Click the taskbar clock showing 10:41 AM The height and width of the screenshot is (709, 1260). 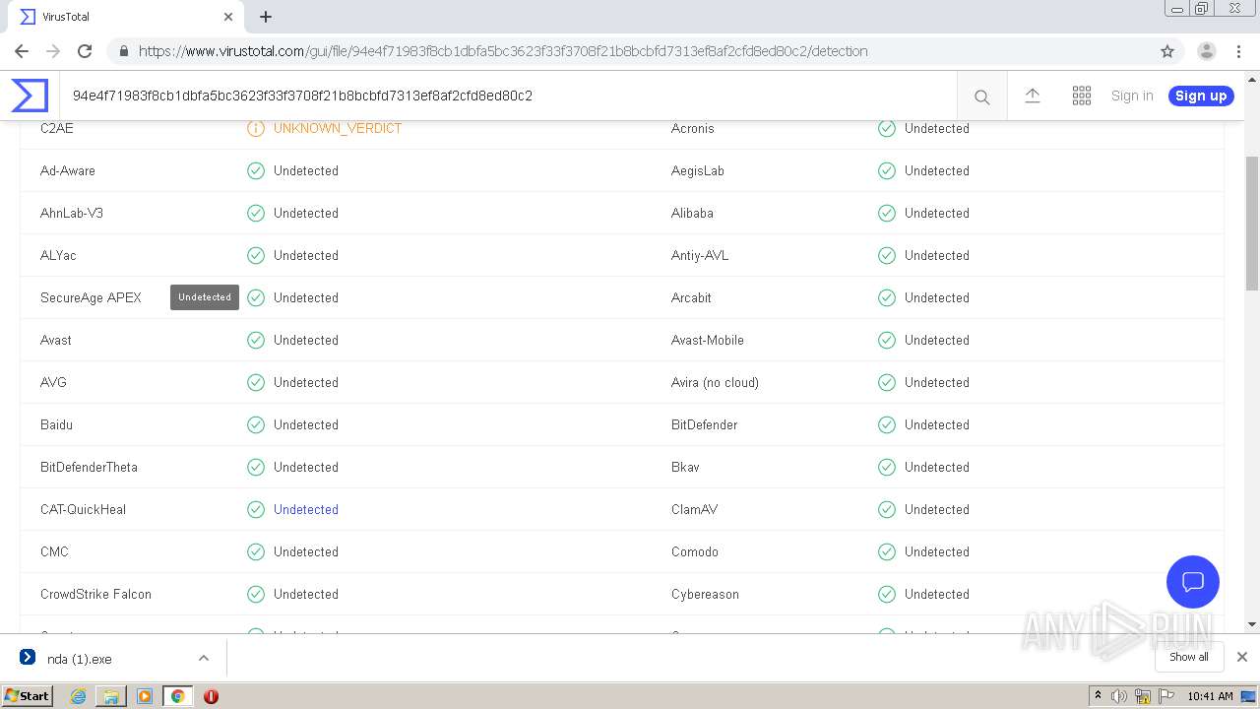1210,696
